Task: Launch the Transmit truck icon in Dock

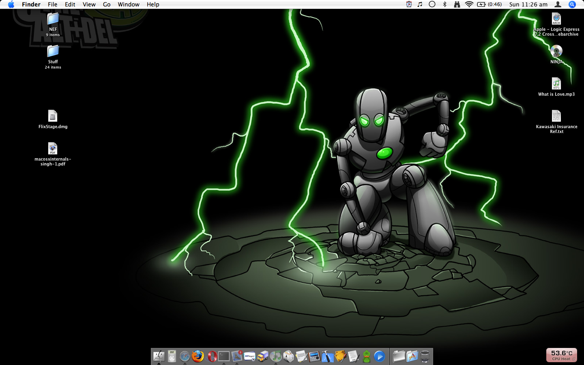Action: point(263,356)
